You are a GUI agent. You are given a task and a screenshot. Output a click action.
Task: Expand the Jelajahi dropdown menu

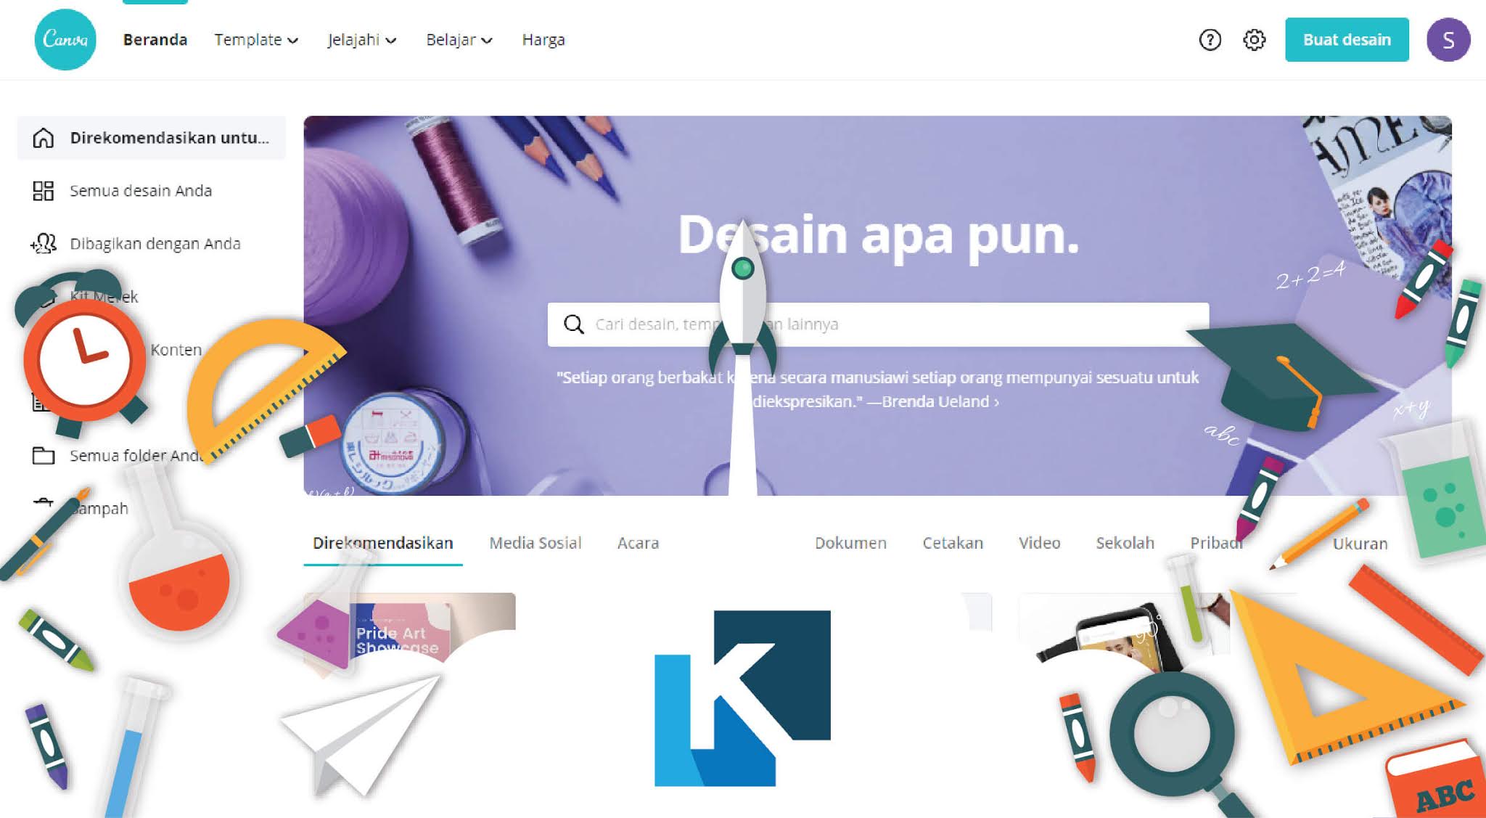click(362, 40)
